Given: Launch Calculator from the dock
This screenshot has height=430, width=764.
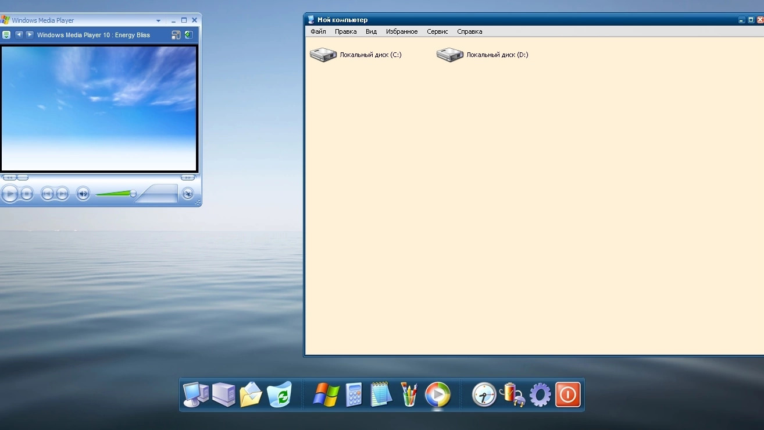Looking at the screenshot, I should click(354, 395).
